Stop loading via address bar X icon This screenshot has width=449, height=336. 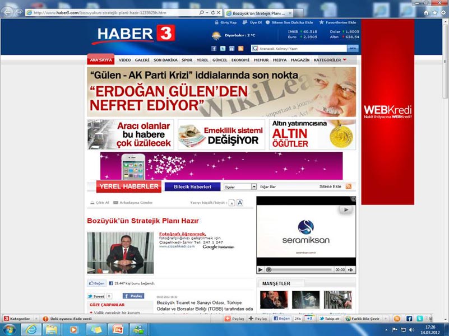tap(219, 12)
